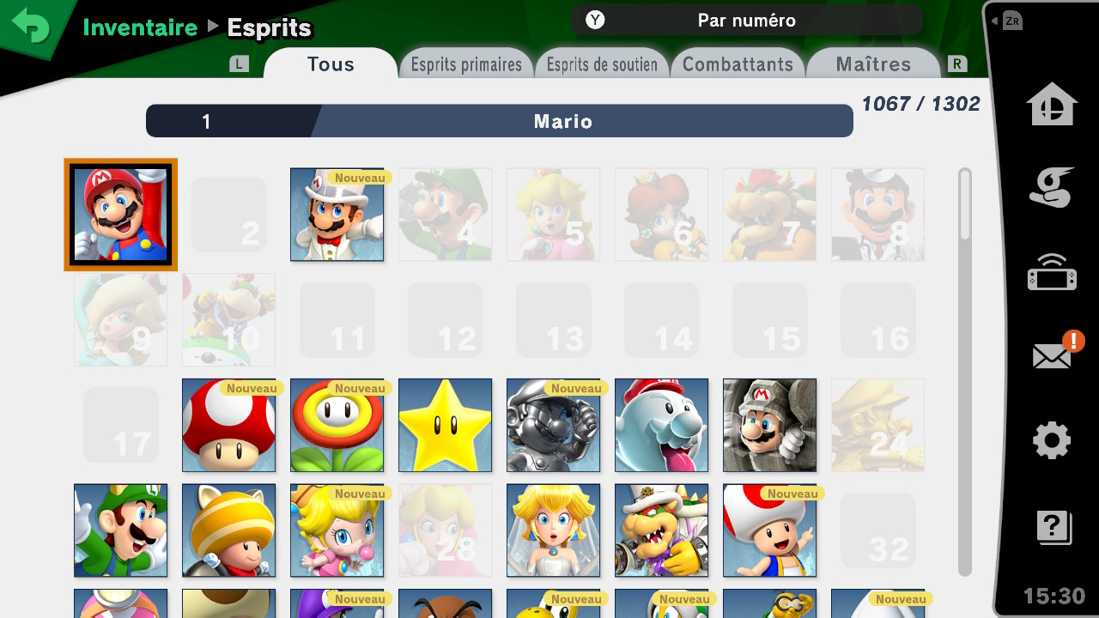Open the spirit hand icon in sidebar

[1052, 188]
